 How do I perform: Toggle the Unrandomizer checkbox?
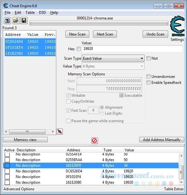pos(148,77)
